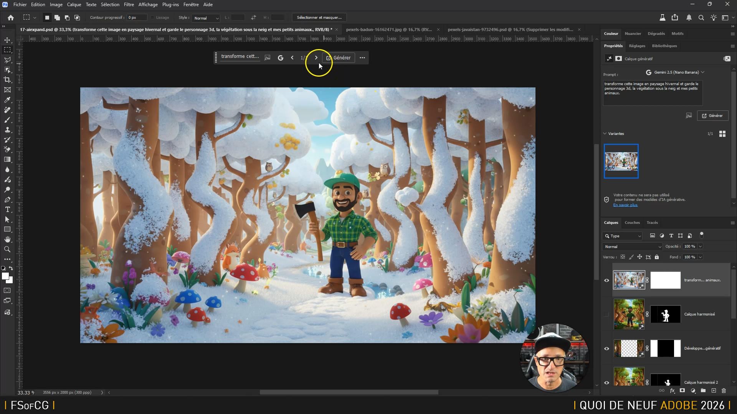The image size is (737, 414).
Task: Collapse the Variantes section
Action: click(x=605, y=133)
